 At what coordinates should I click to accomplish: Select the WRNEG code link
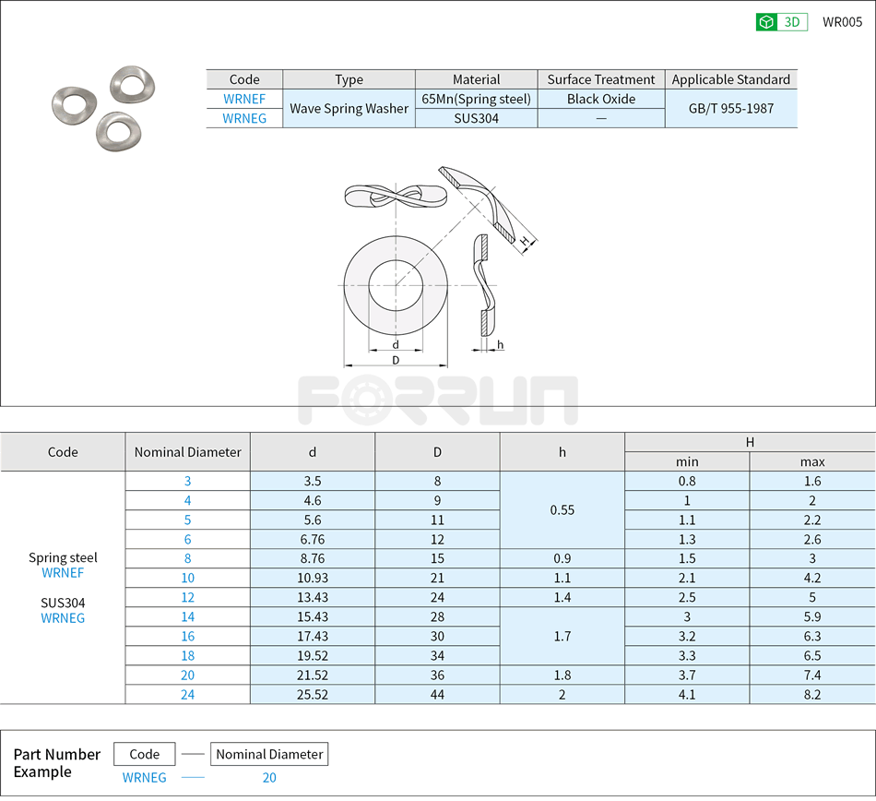coord(244,118)
